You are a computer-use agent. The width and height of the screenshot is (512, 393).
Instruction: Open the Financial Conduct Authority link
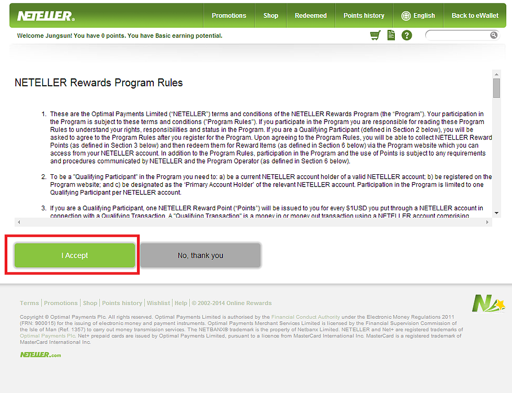pos(306,317)
